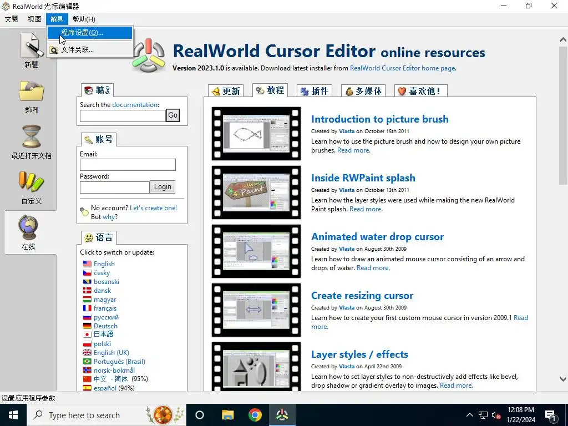Switch language to polski
This screenshot has height=426, width=568.
pos(102,344)
